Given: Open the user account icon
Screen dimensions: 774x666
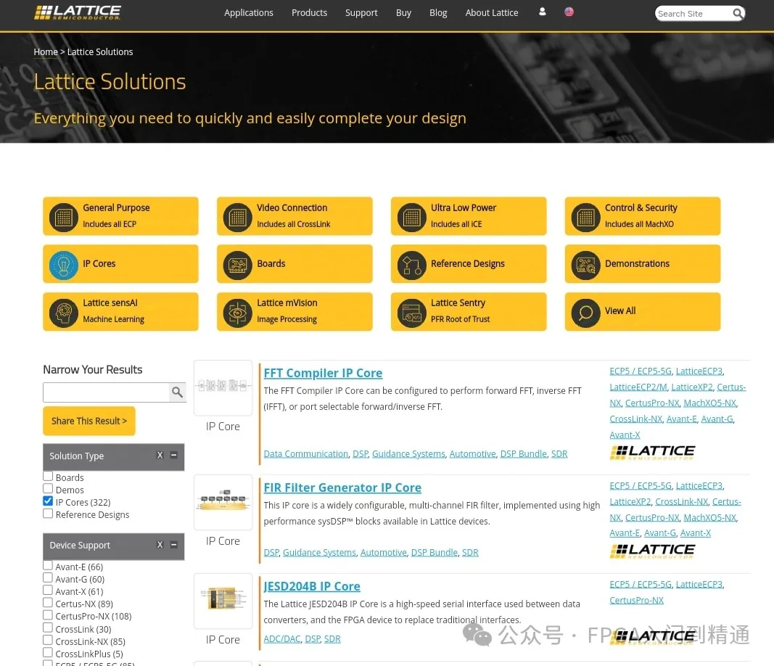Looking at the screenshot, I should coord(542,12).
